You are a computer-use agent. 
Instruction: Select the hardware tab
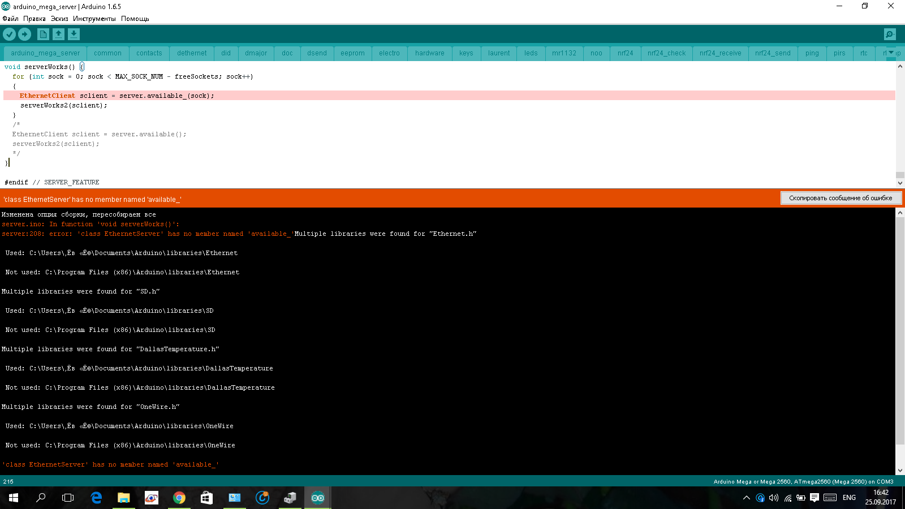click(429, 53)
